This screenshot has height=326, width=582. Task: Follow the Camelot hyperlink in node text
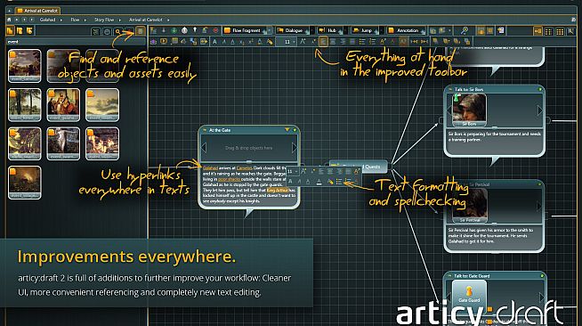pos(244,168)
